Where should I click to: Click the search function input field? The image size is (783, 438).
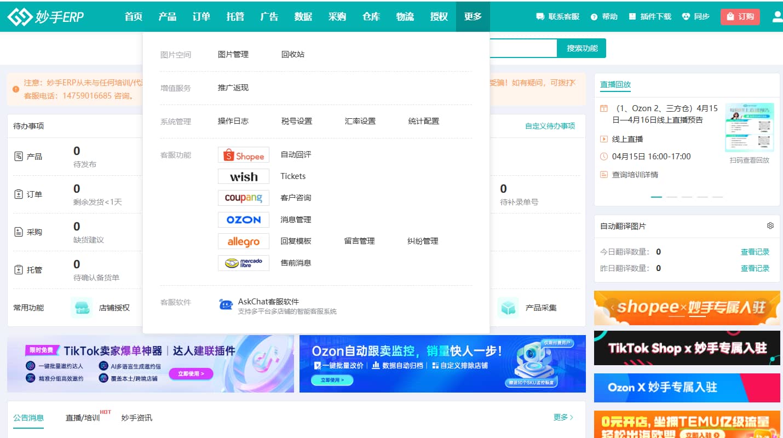523,48
